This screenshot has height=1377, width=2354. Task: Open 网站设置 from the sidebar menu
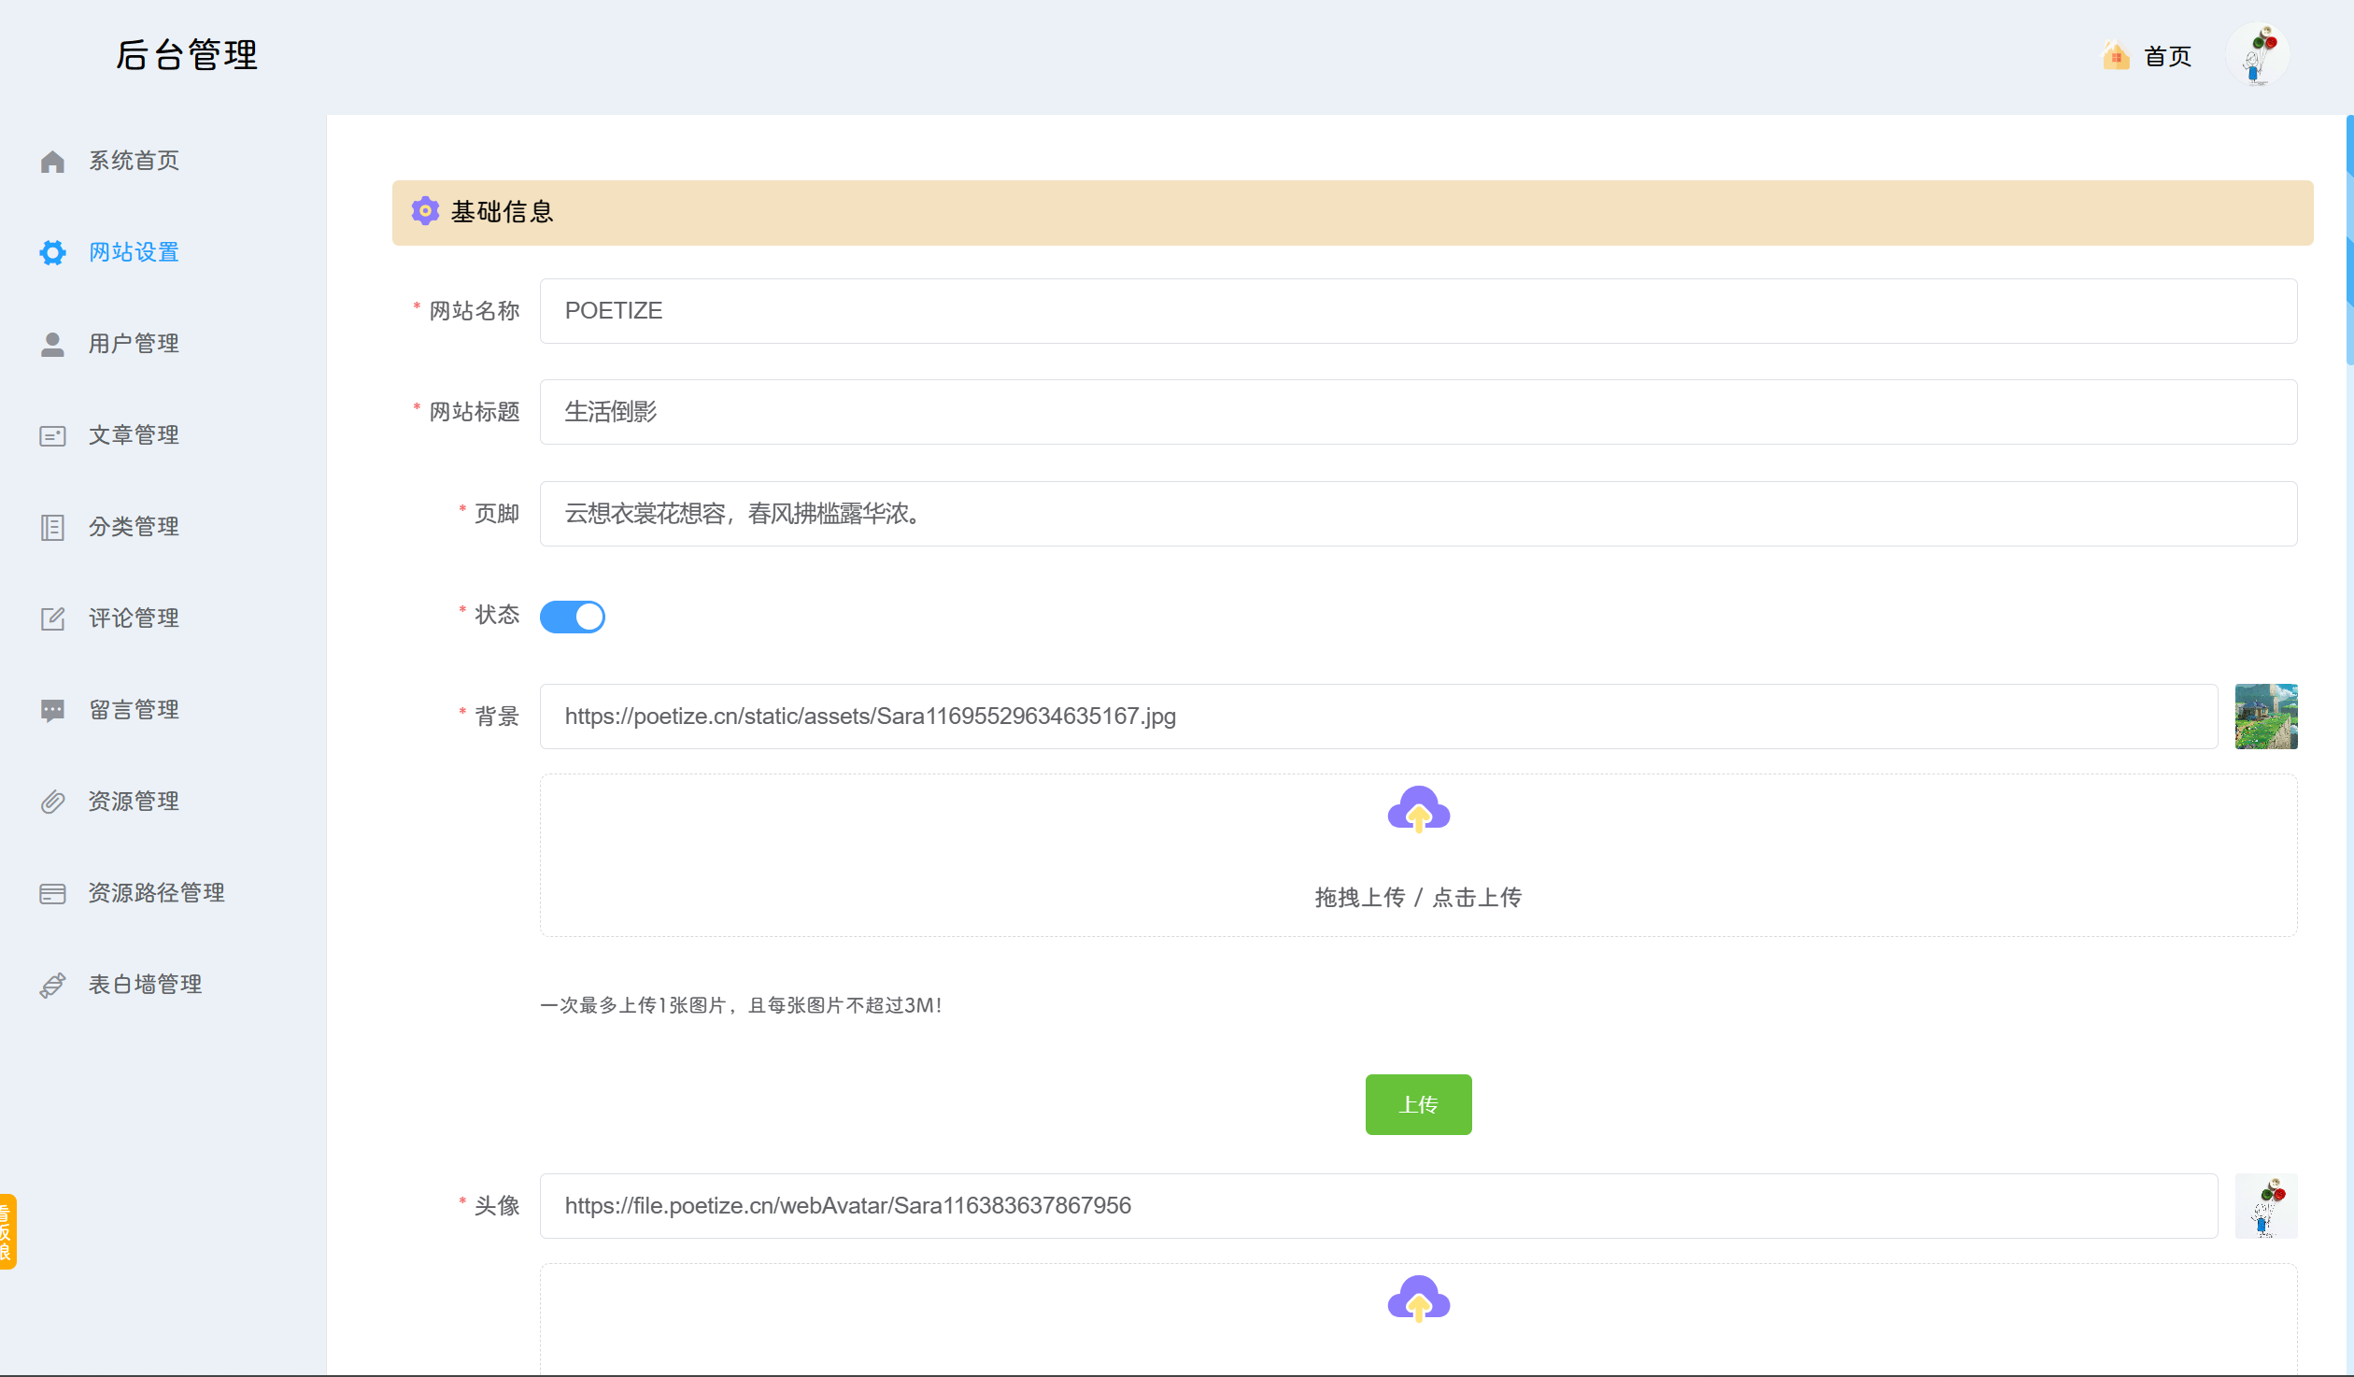(135, 252)
